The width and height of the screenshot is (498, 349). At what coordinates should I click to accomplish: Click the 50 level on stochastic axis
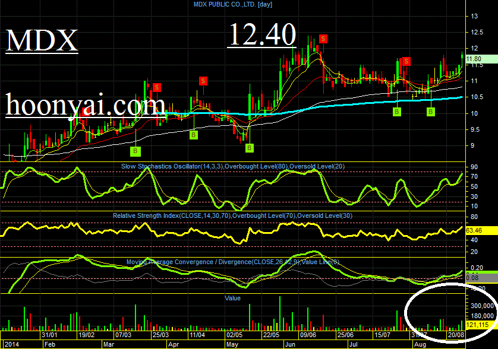click(x=474, y=186)
